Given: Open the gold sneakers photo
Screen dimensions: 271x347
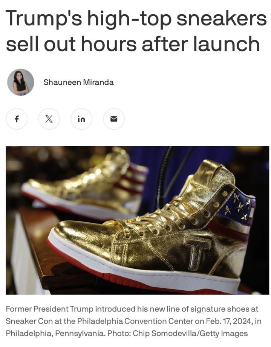Looking at the screenshot, I should click(137, 220).
